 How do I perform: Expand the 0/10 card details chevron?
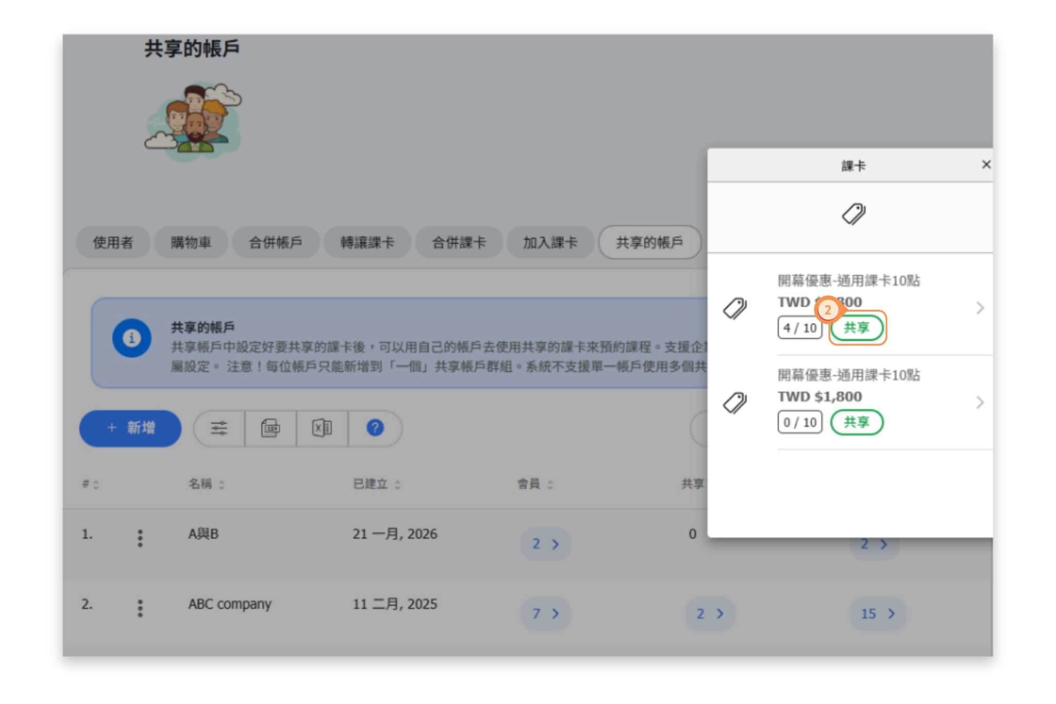(x=980, y=403)
